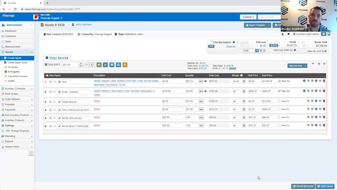Image resolution: width=337 pixels, height=190 pixels.
Task: Click the discount amount input field
Action: pyautogui.click(x=249, y=51)
